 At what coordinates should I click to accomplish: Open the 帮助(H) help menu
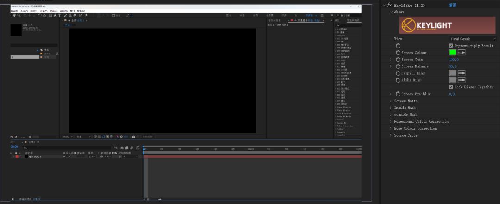coord(81,11)
